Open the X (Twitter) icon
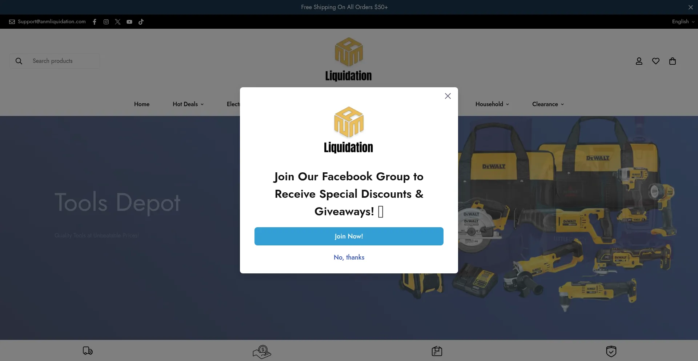698x361 pixels. pos(118,22)
